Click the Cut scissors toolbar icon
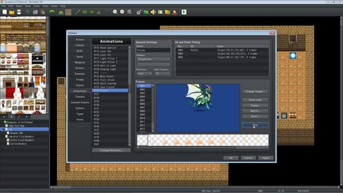Image resolution: width=343 pixels, height=193 pixels. pyautogui.click(x=28, y=12)
